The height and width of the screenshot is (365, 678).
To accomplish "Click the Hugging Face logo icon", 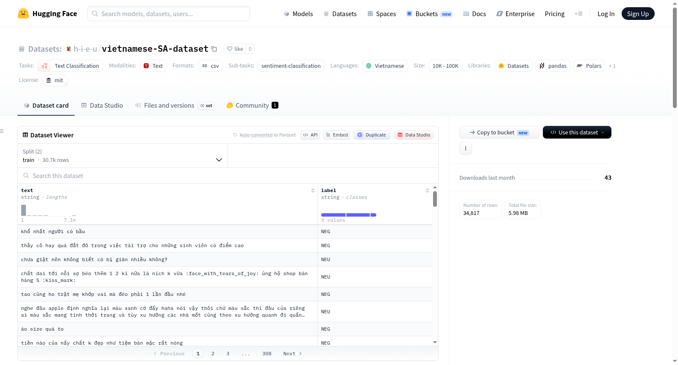I will pos(23,14).
